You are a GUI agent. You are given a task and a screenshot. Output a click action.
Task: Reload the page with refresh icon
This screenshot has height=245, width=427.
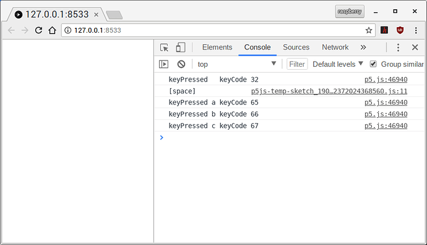pos(38,30)
